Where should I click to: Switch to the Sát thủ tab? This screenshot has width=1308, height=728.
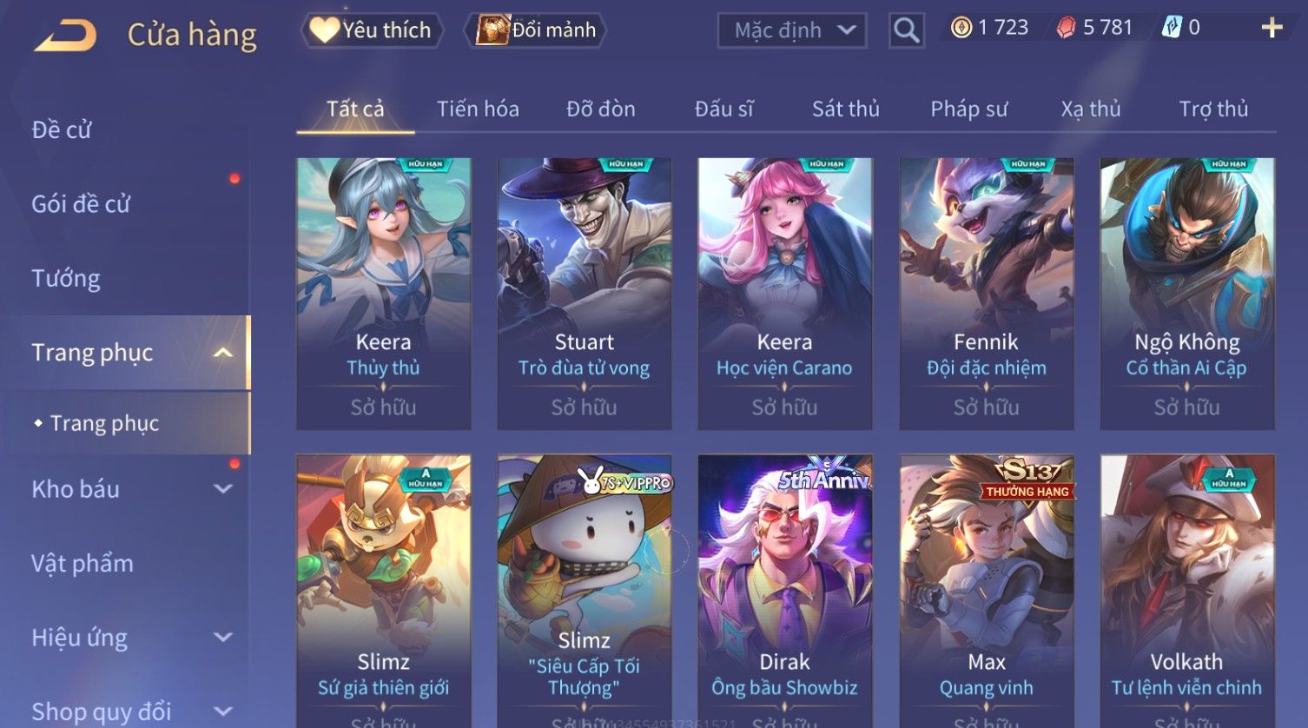846,109
